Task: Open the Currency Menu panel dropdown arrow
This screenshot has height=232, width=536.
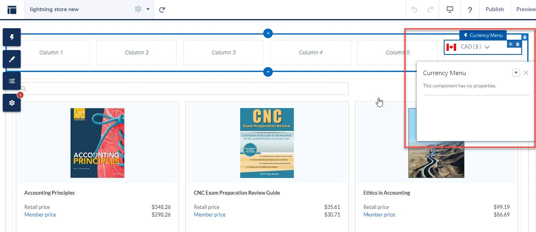Action: tap(516, 73)
